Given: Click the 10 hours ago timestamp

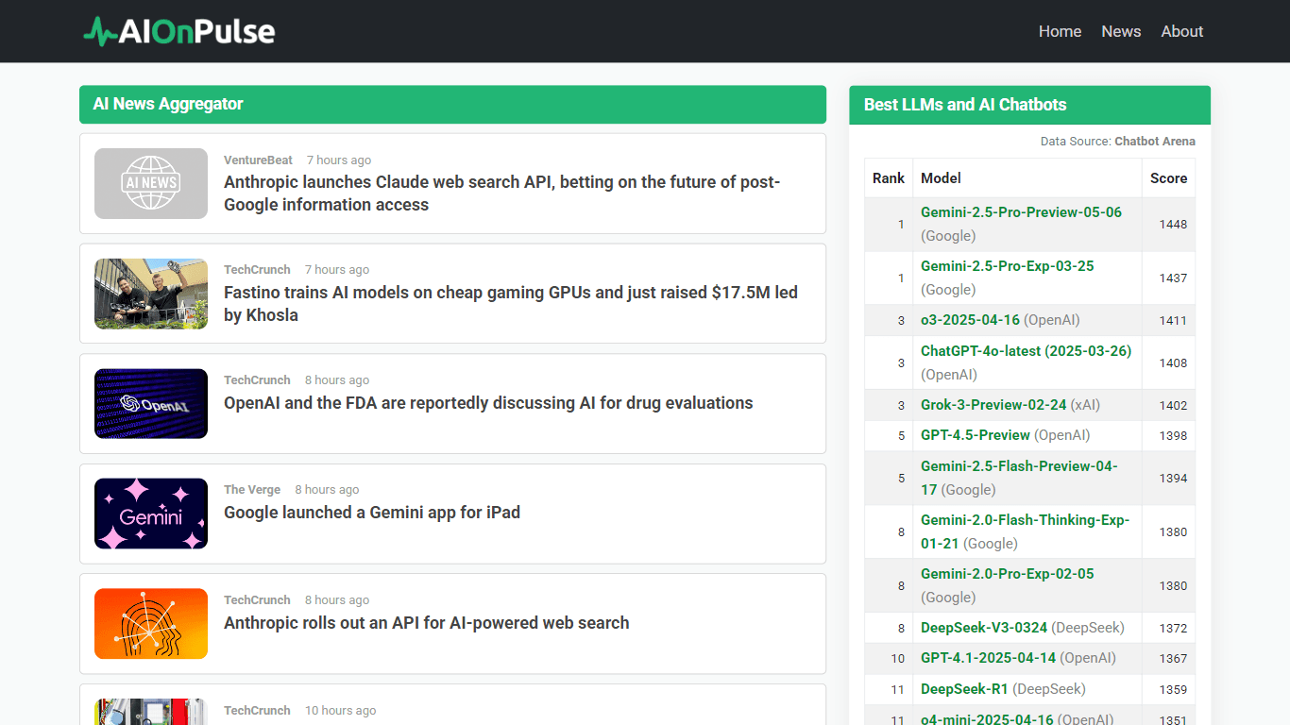Looking at the screenshot, I should tap(340, 711).
